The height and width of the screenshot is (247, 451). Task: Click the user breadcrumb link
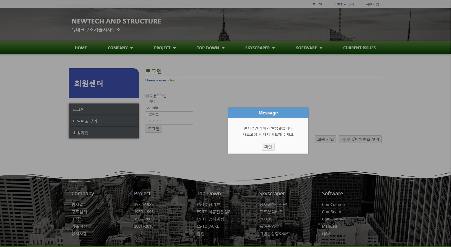coord(163,80)
